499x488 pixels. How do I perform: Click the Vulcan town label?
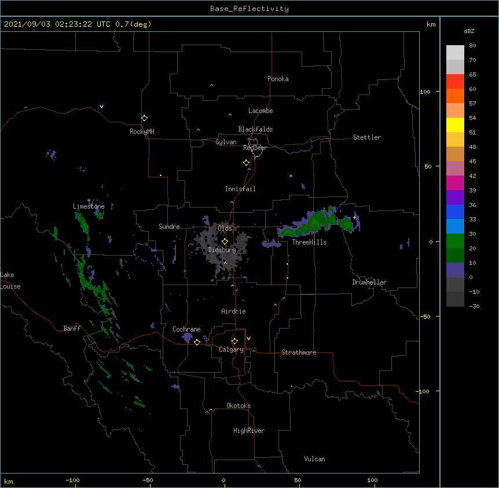[x=314, y=459]
